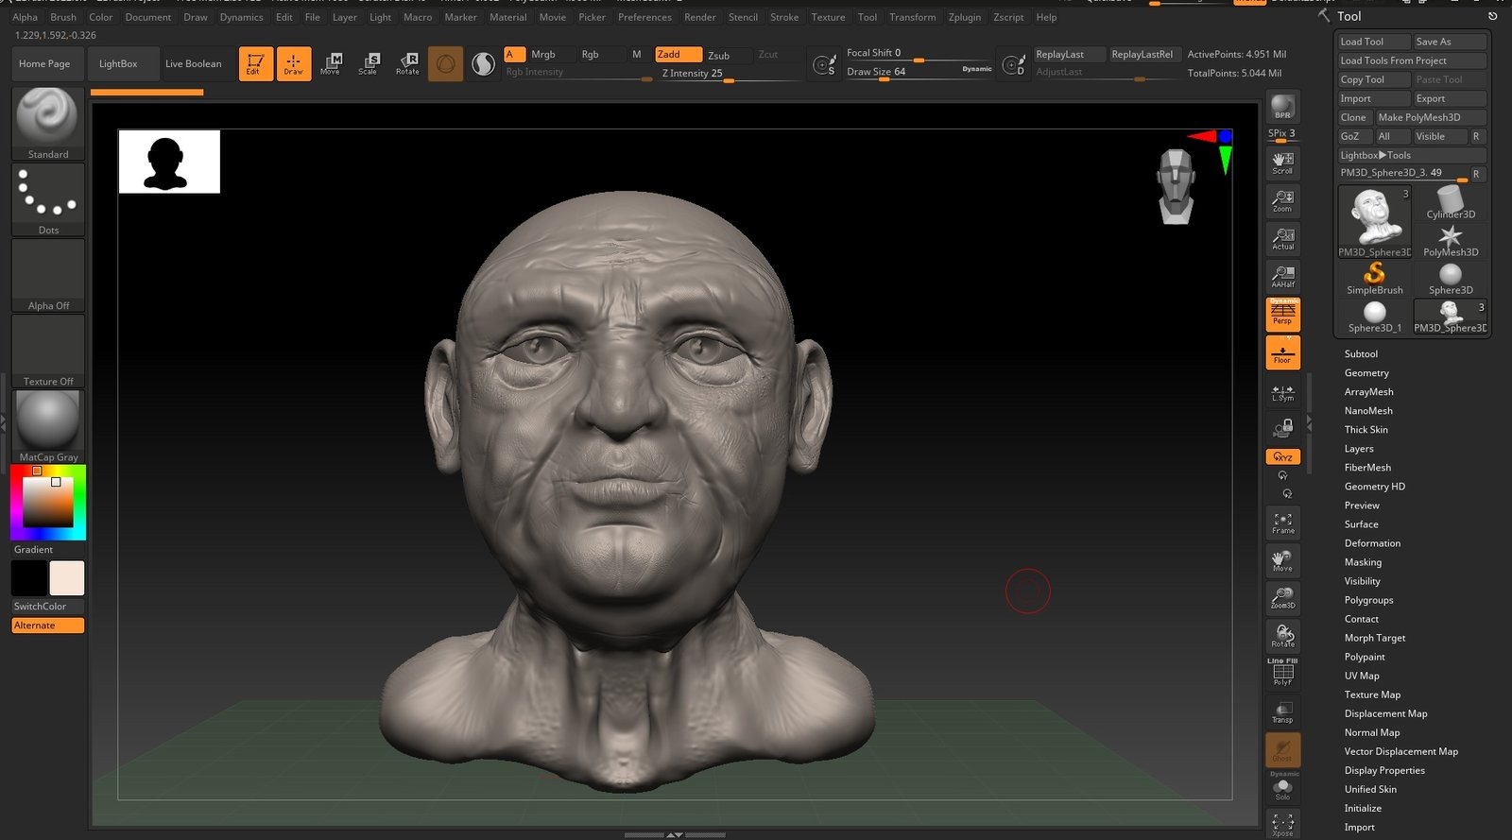Open the MatCap Gray material picker
This screenshot has width=1512, height=840.
coord(47,426)
